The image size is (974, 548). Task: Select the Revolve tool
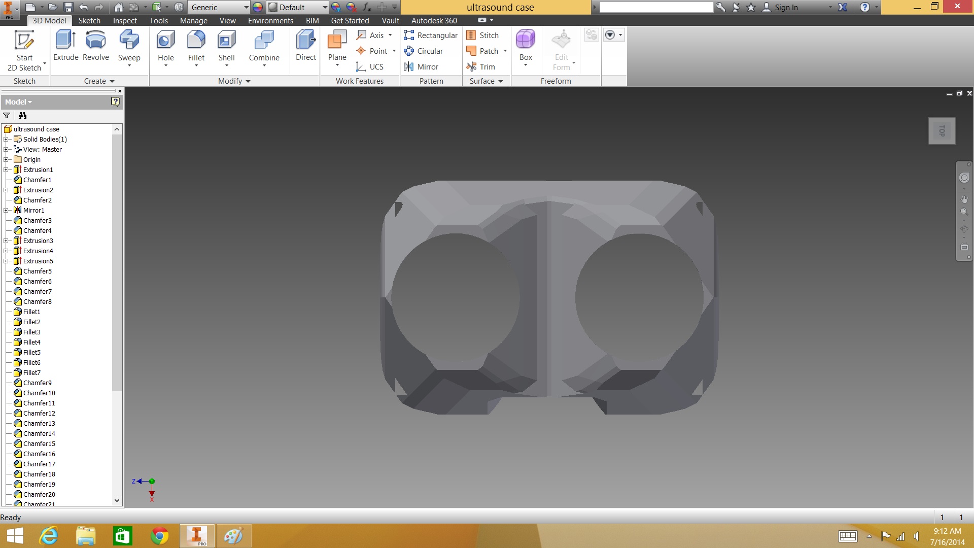pyautogui.click(x=96, y=46)
